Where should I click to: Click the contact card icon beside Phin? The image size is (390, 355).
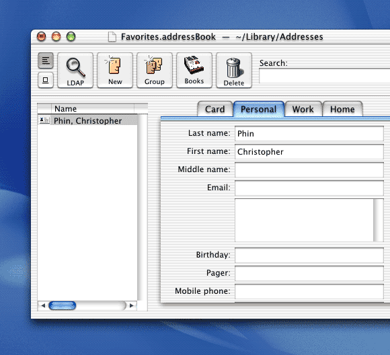pyautogui.click(x=44, y=120)
